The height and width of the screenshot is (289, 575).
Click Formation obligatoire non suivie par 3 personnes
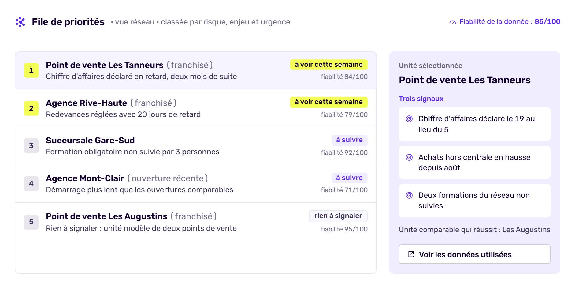(x=132, y=152)
